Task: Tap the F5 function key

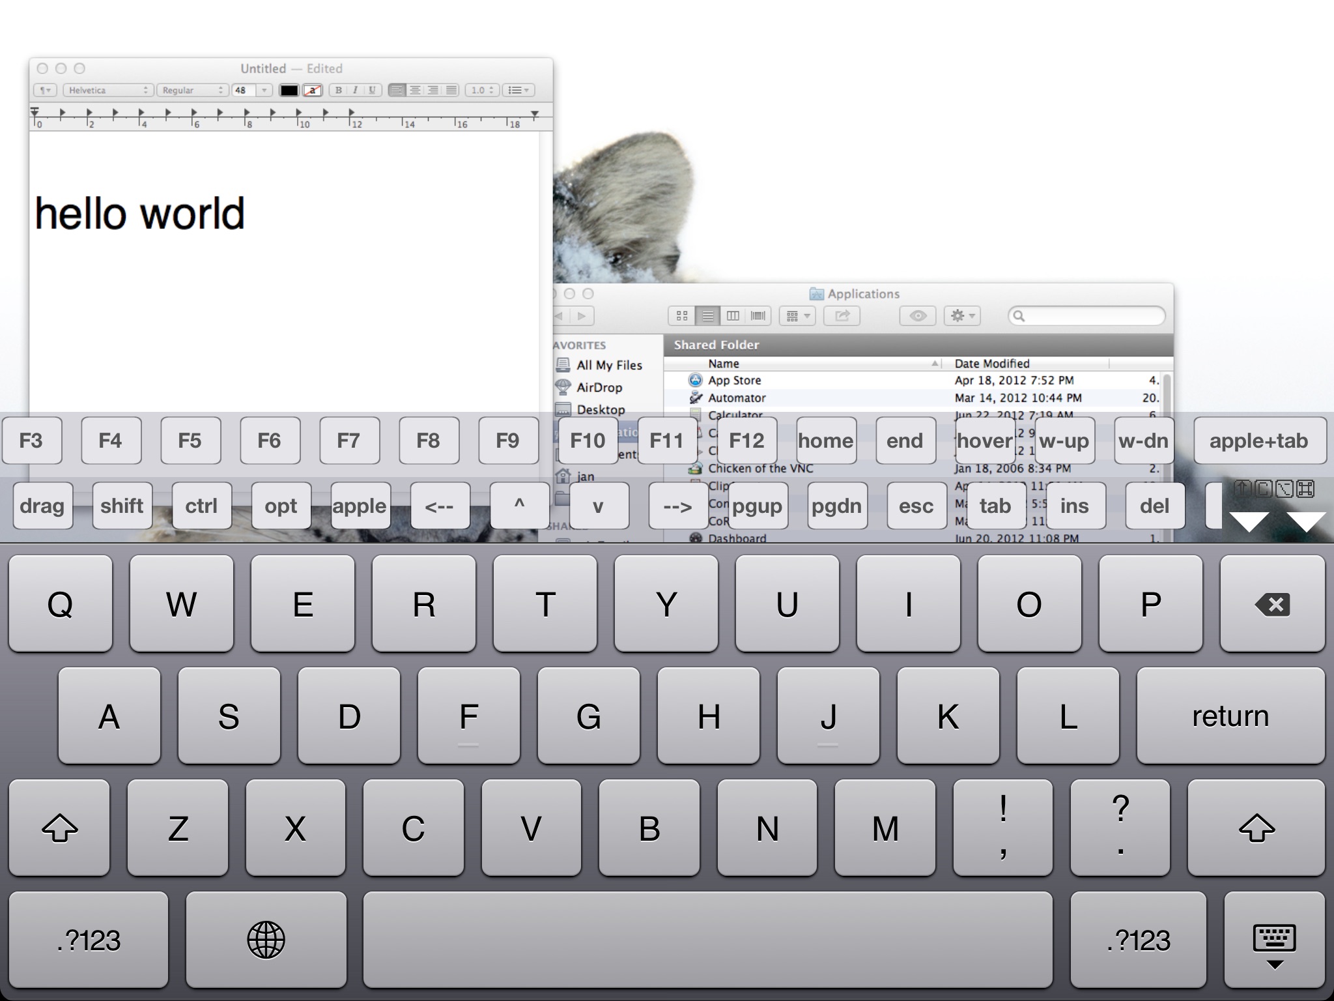Action: click(x=190, y=441)
